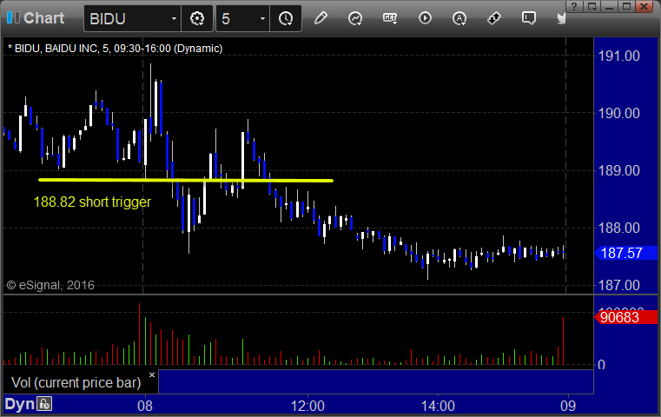
Task: Start bar replay with play icon
Action: click(425, 18)
